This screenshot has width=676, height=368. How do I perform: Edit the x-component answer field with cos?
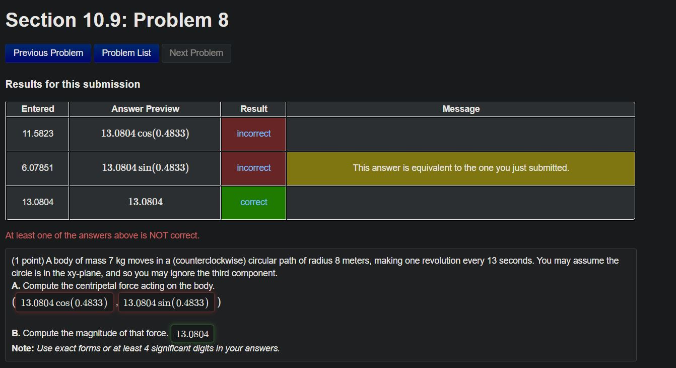pyautogui.click(x=64, y=302)
